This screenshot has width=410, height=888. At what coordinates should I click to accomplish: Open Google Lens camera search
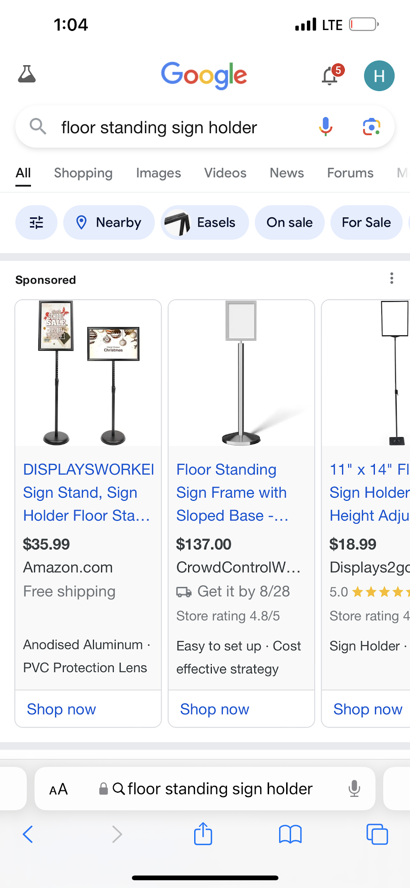tap(371, 127)
